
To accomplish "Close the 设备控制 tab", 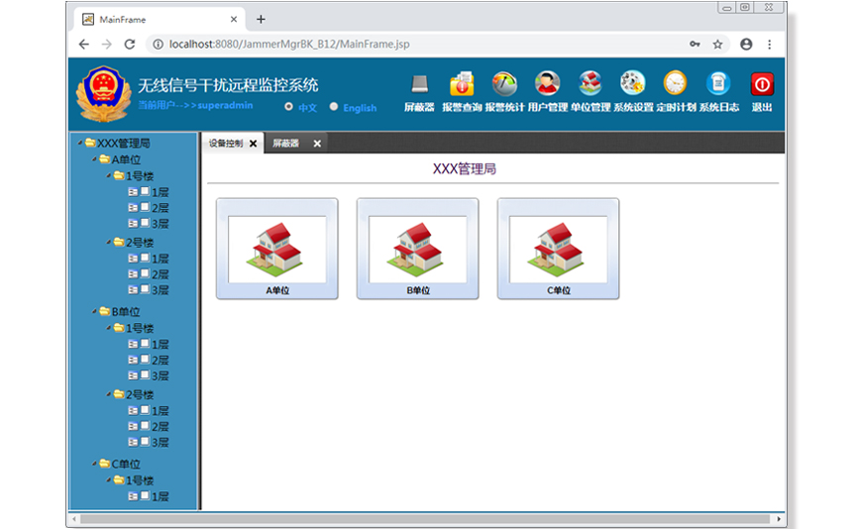I will click(x=253, y=144).
